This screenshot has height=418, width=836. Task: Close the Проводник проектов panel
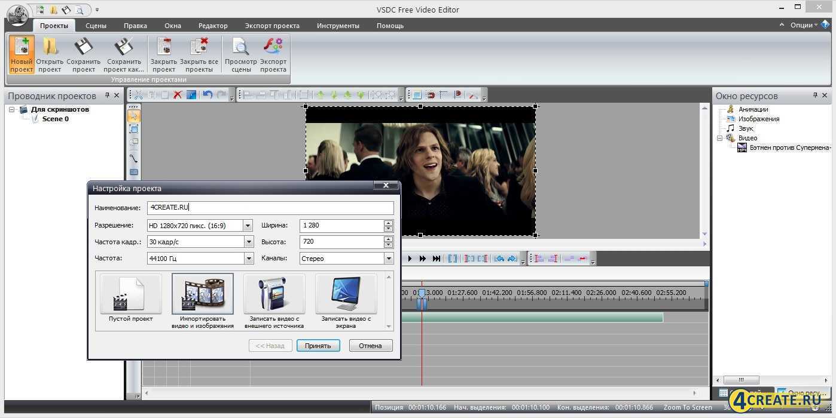point(117,96)
